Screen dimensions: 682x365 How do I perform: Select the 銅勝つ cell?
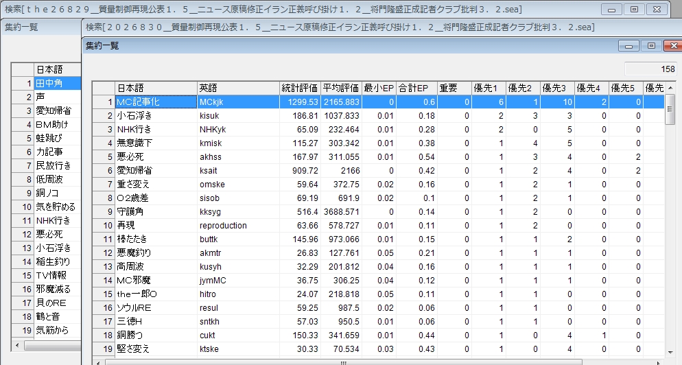coord(156,335)
